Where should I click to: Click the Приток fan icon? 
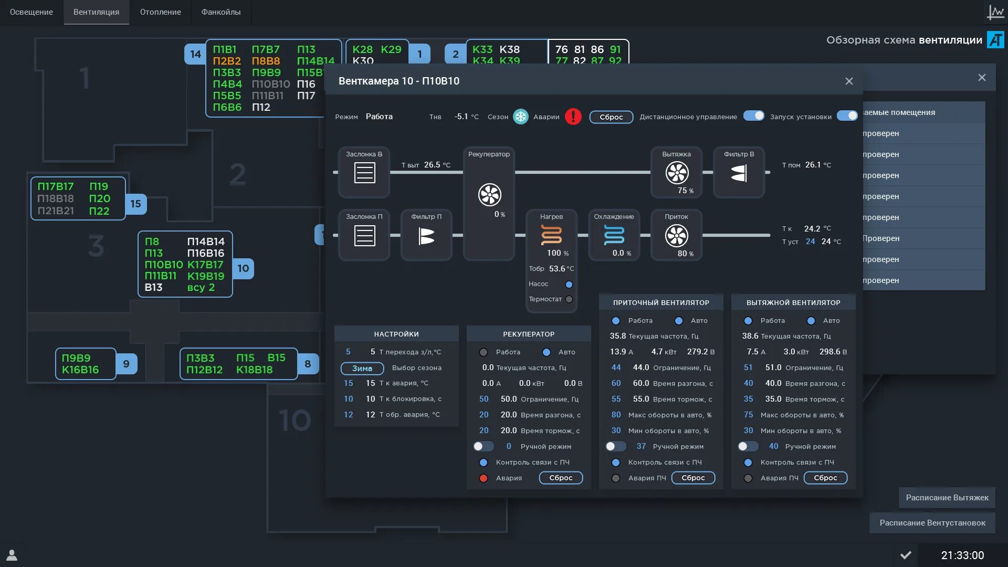(x=677, y=236)
